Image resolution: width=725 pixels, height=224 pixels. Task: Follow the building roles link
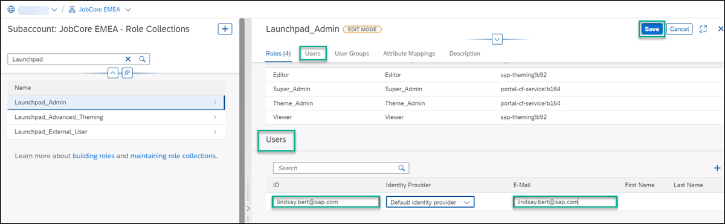93,156
